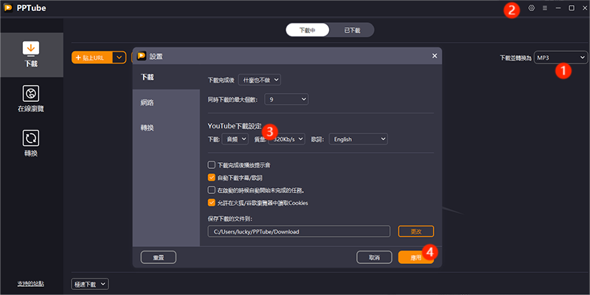
Task: Open the quality dropdown showing 320Kb/s
Action: point(286,139)
